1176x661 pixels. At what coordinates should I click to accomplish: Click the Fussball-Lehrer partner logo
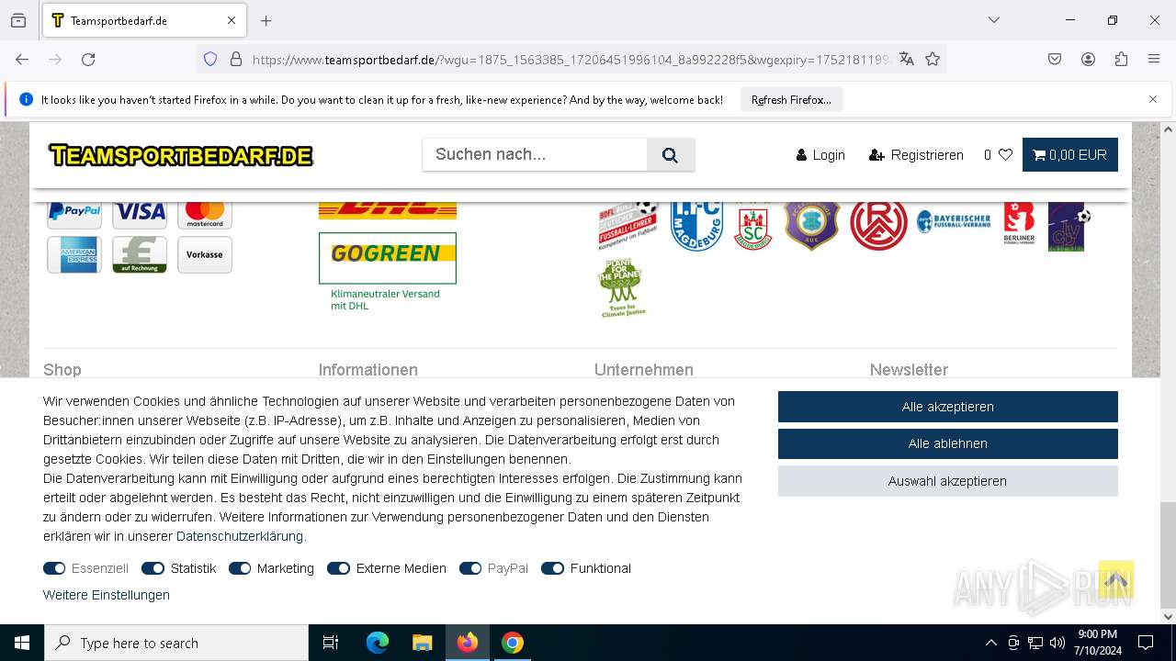click(628, 225)
